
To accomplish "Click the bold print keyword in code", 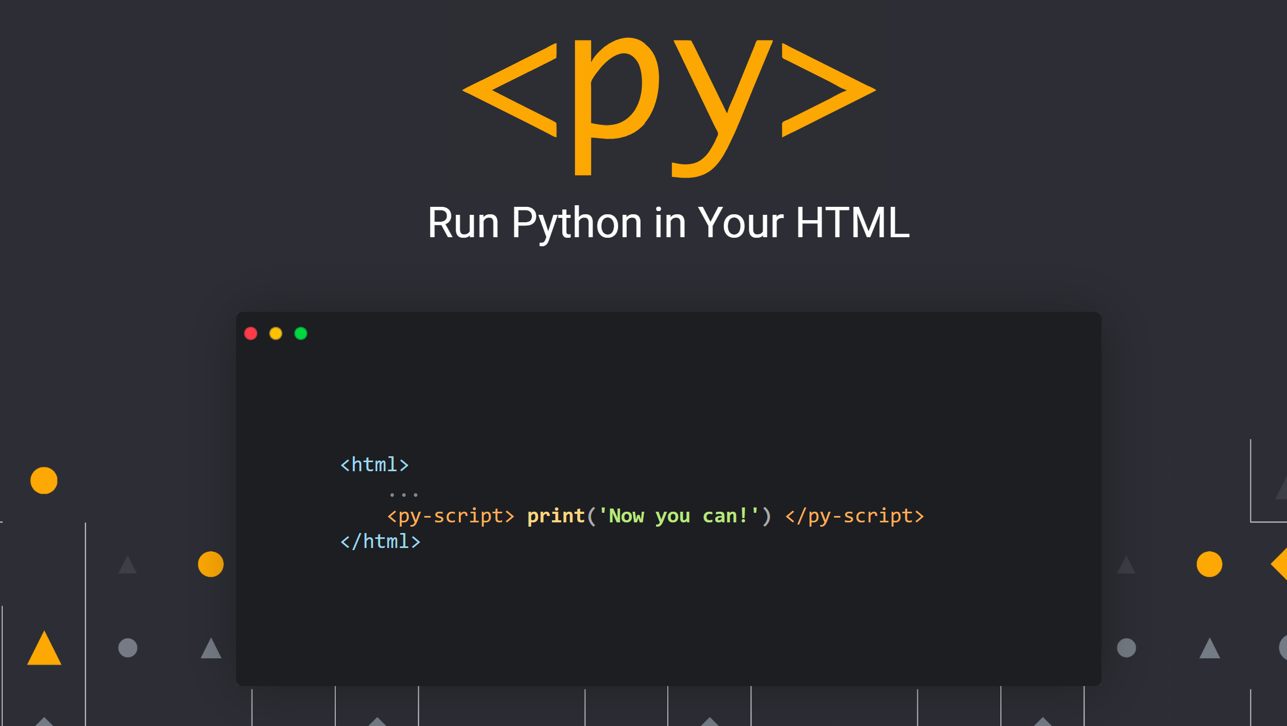I will (x=556, y=516).
